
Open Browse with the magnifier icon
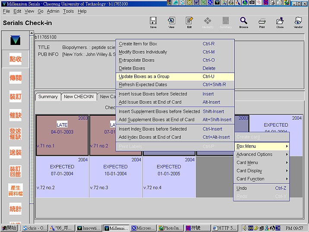tap(243, 22)
